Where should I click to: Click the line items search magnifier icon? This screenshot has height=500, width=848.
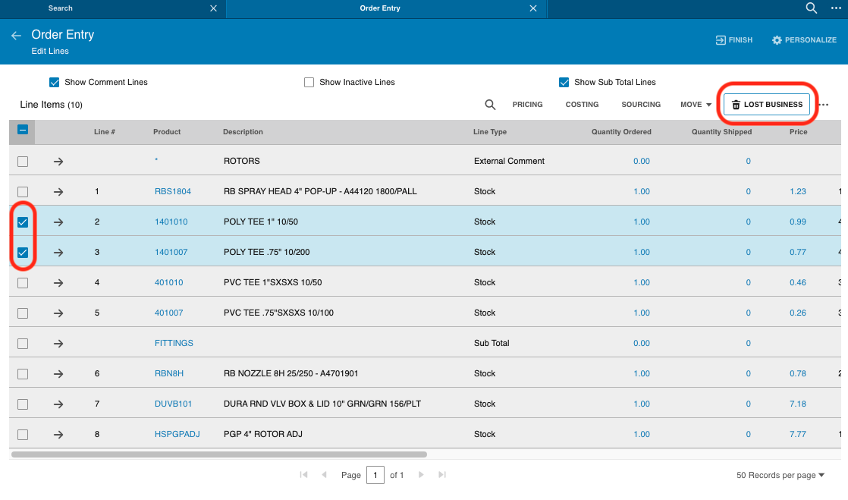490,105
